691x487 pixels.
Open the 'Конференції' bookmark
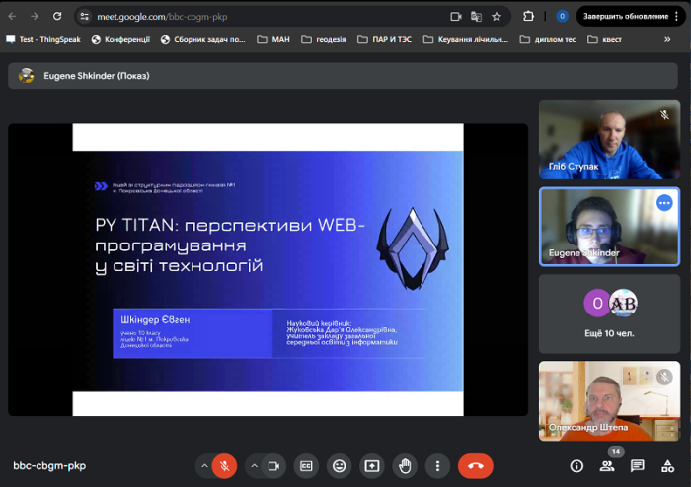pyautogui.click(x=120, y=40)
